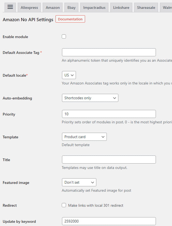Open the Template Product card dropdown
The image size is (172, 226).
pyautogui.click(x=84, y=137)
